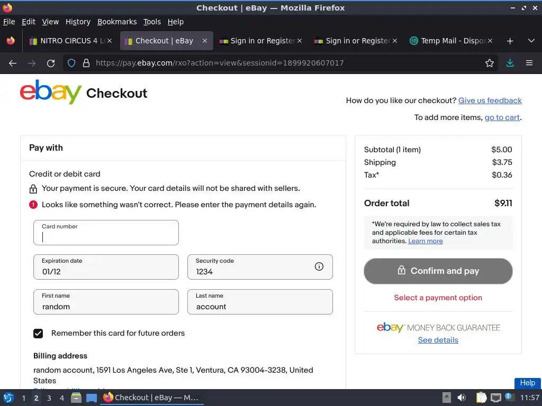Screen dimensions: 542x406
Task: Open the Tools menu
Action: 152,22
